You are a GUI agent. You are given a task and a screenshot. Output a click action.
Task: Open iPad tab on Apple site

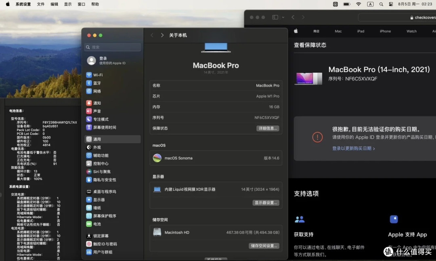click(x=361, y=31)
